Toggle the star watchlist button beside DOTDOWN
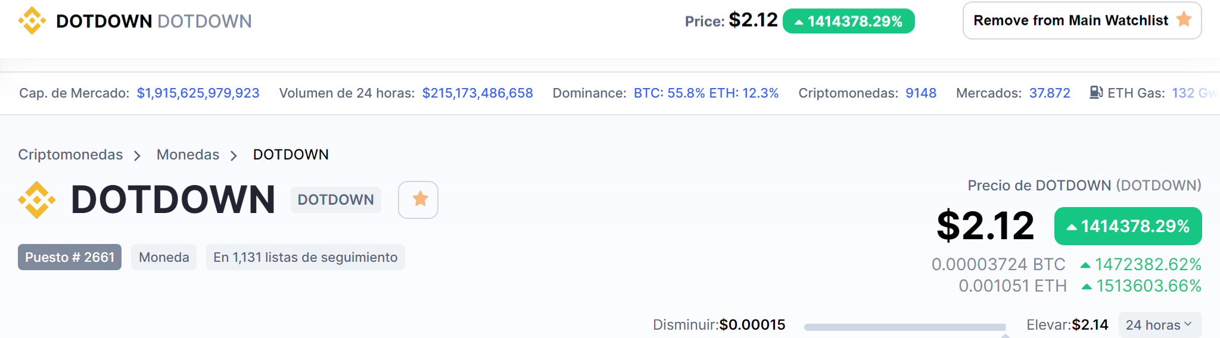Viewport: 1220px width, 338px height. pos(418,199)
